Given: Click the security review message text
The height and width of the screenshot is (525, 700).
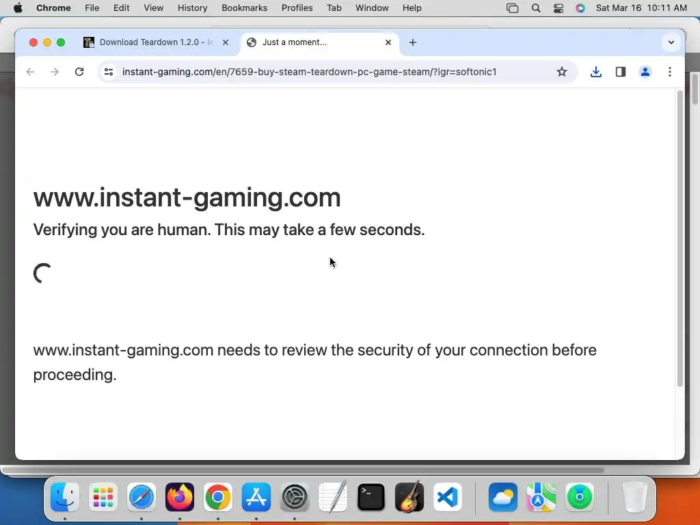Looking at the screenshot, I should [314, 362].
